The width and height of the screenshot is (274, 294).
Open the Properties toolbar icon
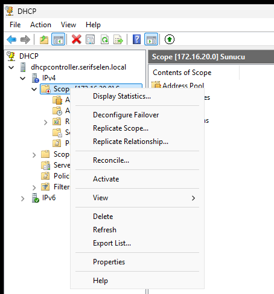click(x=91, y=39)
